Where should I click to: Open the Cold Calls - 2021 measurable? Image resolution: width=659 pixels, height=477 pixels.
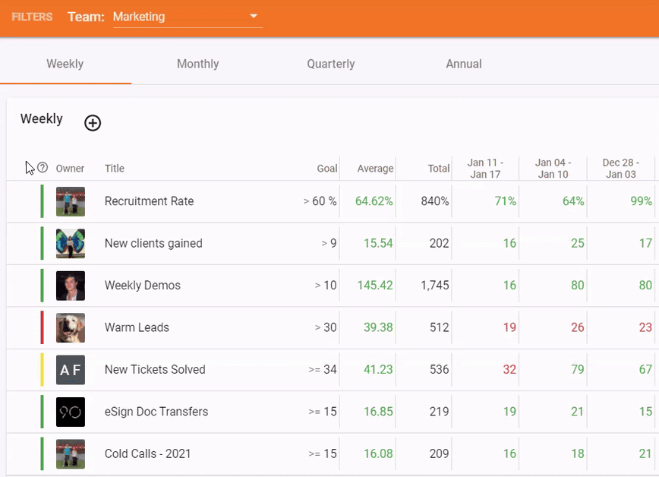pyautogui.click(x=148, y=454)
